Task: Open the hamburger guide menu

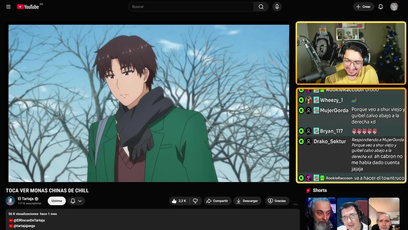Action: 8,7
